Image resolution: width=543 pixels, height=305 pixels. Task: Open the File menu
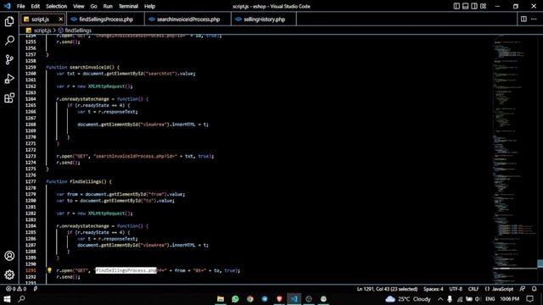[x=20, y=6]
